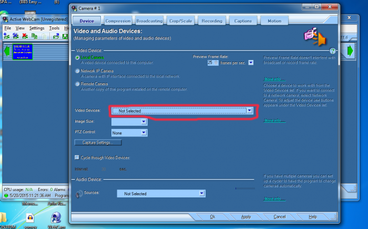Click the date and time in status bar

coord(30,196)
